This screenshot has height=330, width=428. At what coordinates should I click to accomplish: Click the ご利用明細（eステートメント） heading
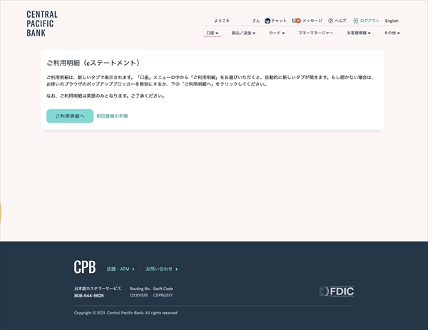coord(93,63)
